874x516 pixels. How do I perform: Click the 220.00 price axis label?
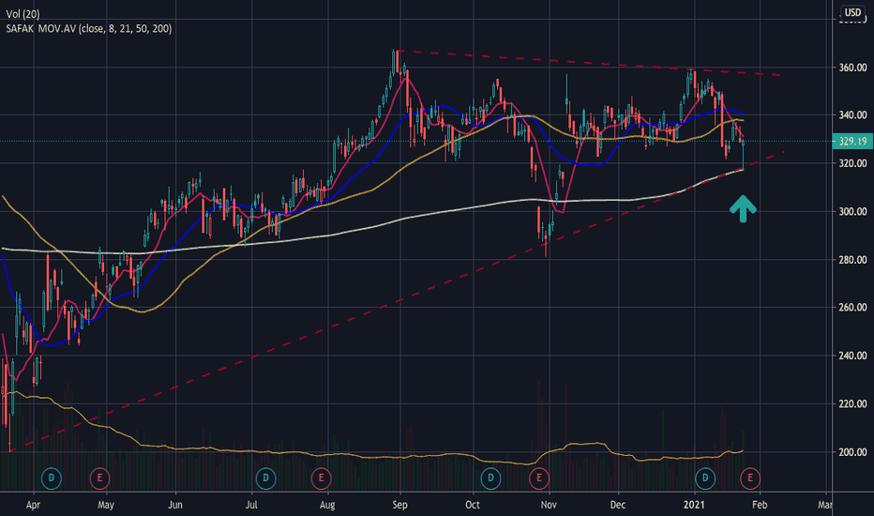click(852, 403)
